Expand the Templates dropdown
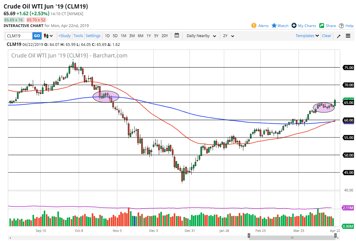 tap(307, 36)
